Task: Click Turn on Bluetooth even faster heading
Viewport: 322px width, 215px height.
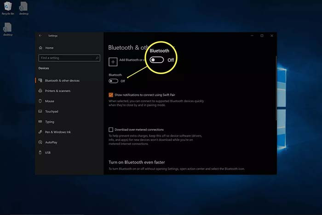Action: [137, 162]
